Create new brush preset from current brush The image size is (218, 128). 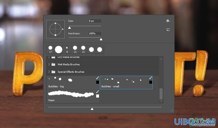[168, 30]
